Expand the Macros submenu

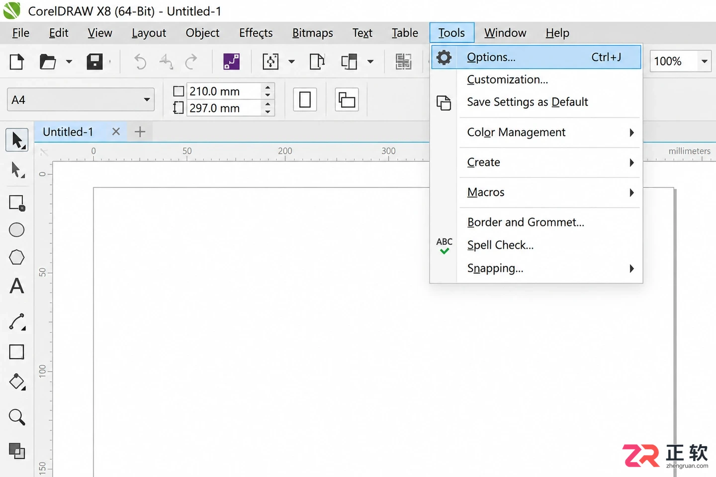click(x=537, y=192)
